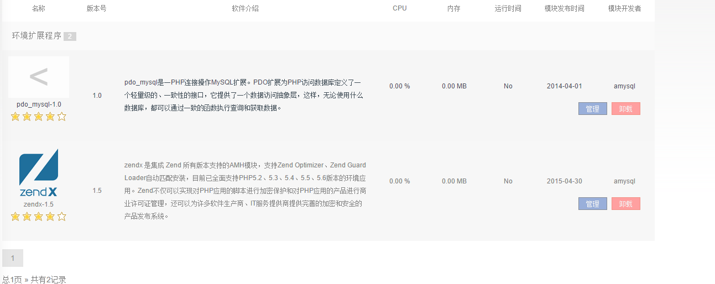The height and width of the screenshot is (284, 715).
Task: Click the empty fifth star of zendx rating
Action: (62, 217)
